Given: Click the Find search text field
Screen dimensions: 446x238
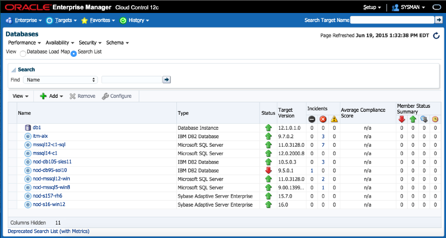Looking at the screenshot, I should click(x=132, y=80).
